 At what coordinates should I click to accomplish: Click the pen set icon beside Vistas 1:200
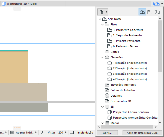click(x=42, y=133)
